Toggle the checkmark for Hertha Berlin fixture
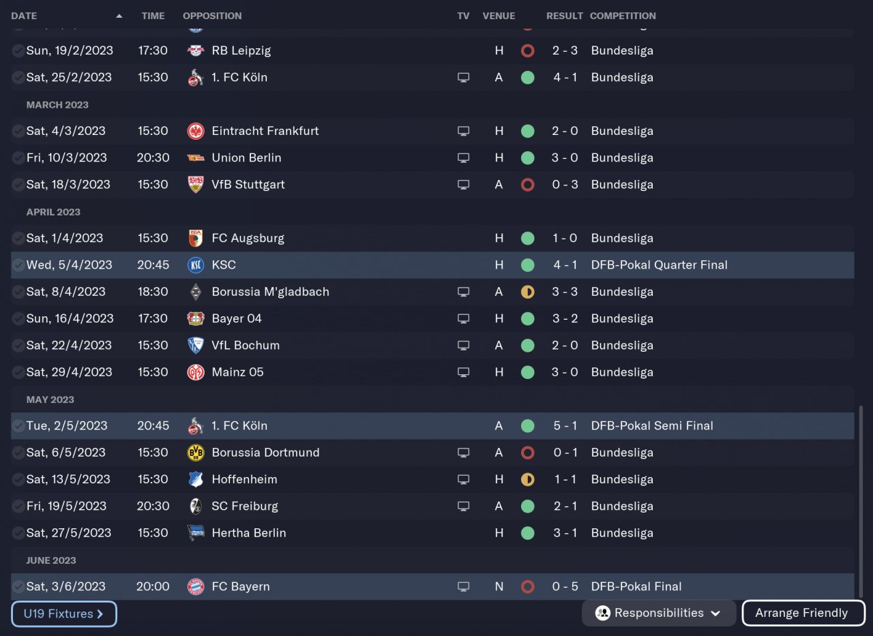The width and height of the screenshot is (873, 636). [x=18, y=533]
